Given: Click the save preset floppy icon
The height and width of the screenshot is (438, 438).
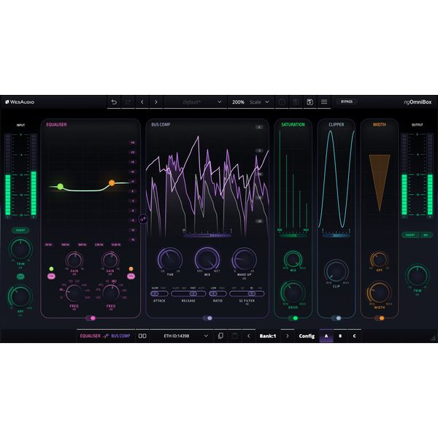Looking at the screenshot, I should point(310,102).
